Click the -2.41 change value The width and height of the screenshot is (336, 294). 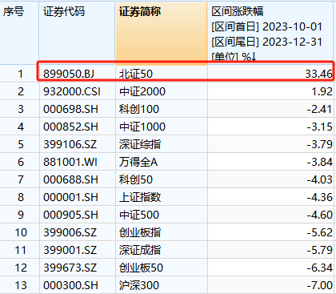tap(319, 109)
